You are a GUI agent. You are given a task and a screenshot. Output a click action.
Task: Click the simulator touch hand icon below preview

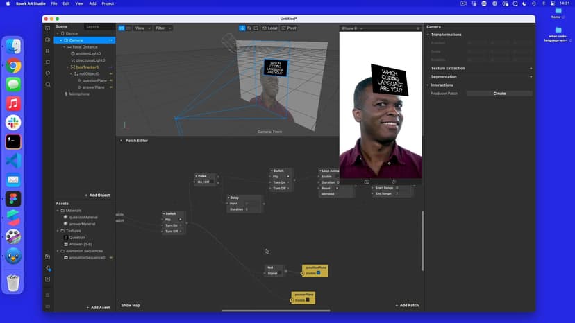394,182
